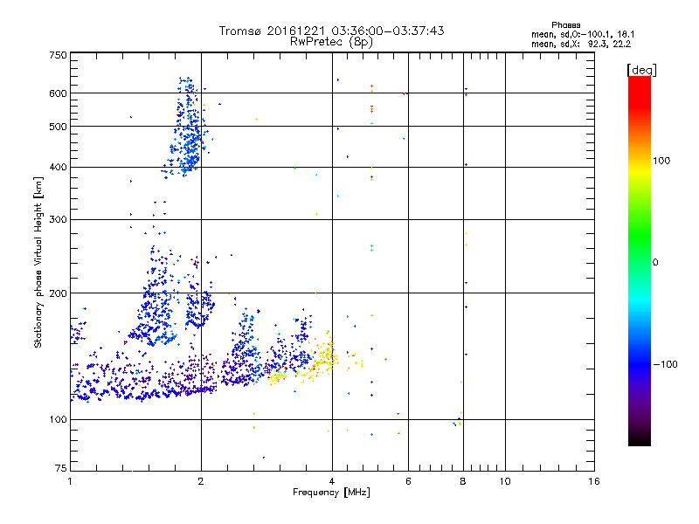Click the 'mean, sd,X: 92.3, 22.2' line
The height and width of the screenshot is (524, 699).
[581, 44]
